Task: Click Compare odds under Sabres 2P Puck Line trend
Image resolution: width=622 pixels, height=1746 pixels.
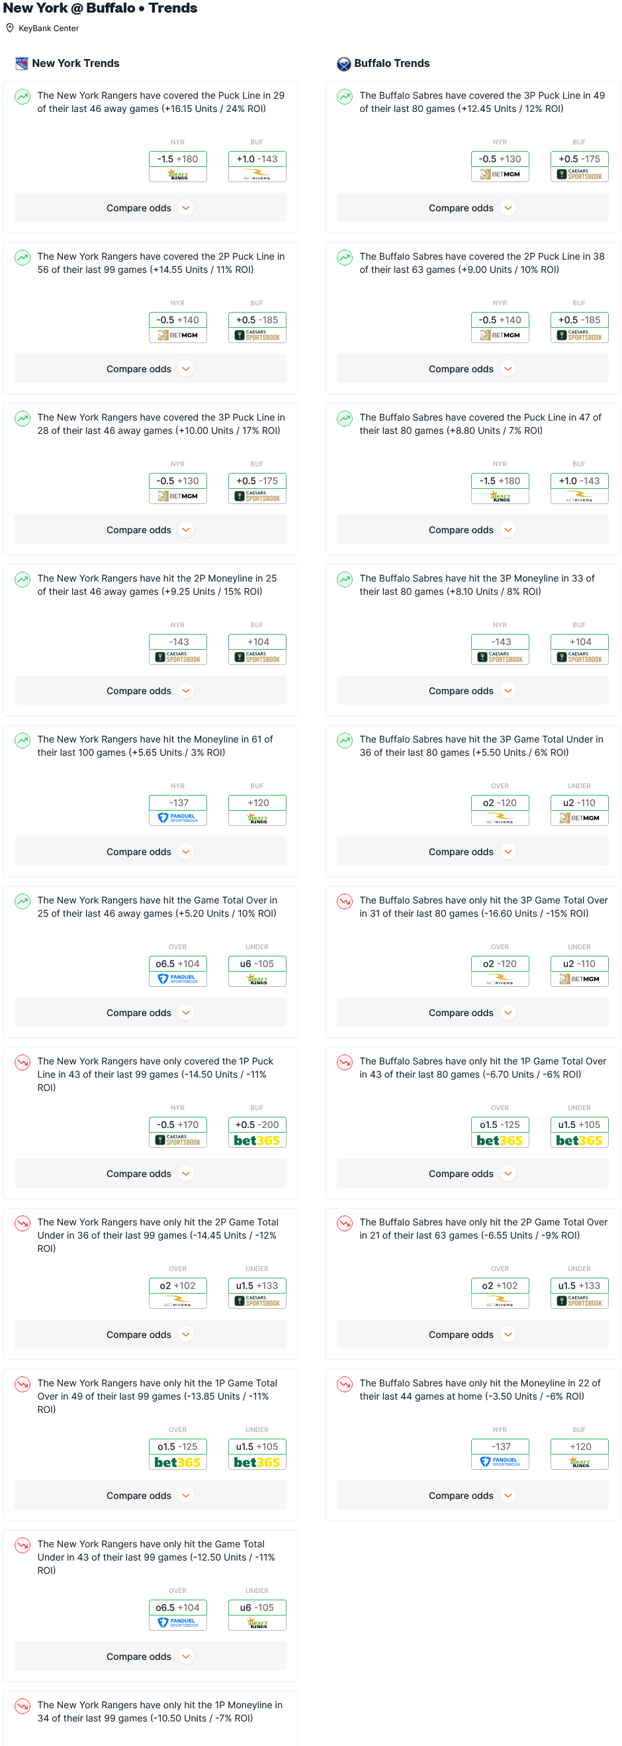Action: (x=461, y=370)
